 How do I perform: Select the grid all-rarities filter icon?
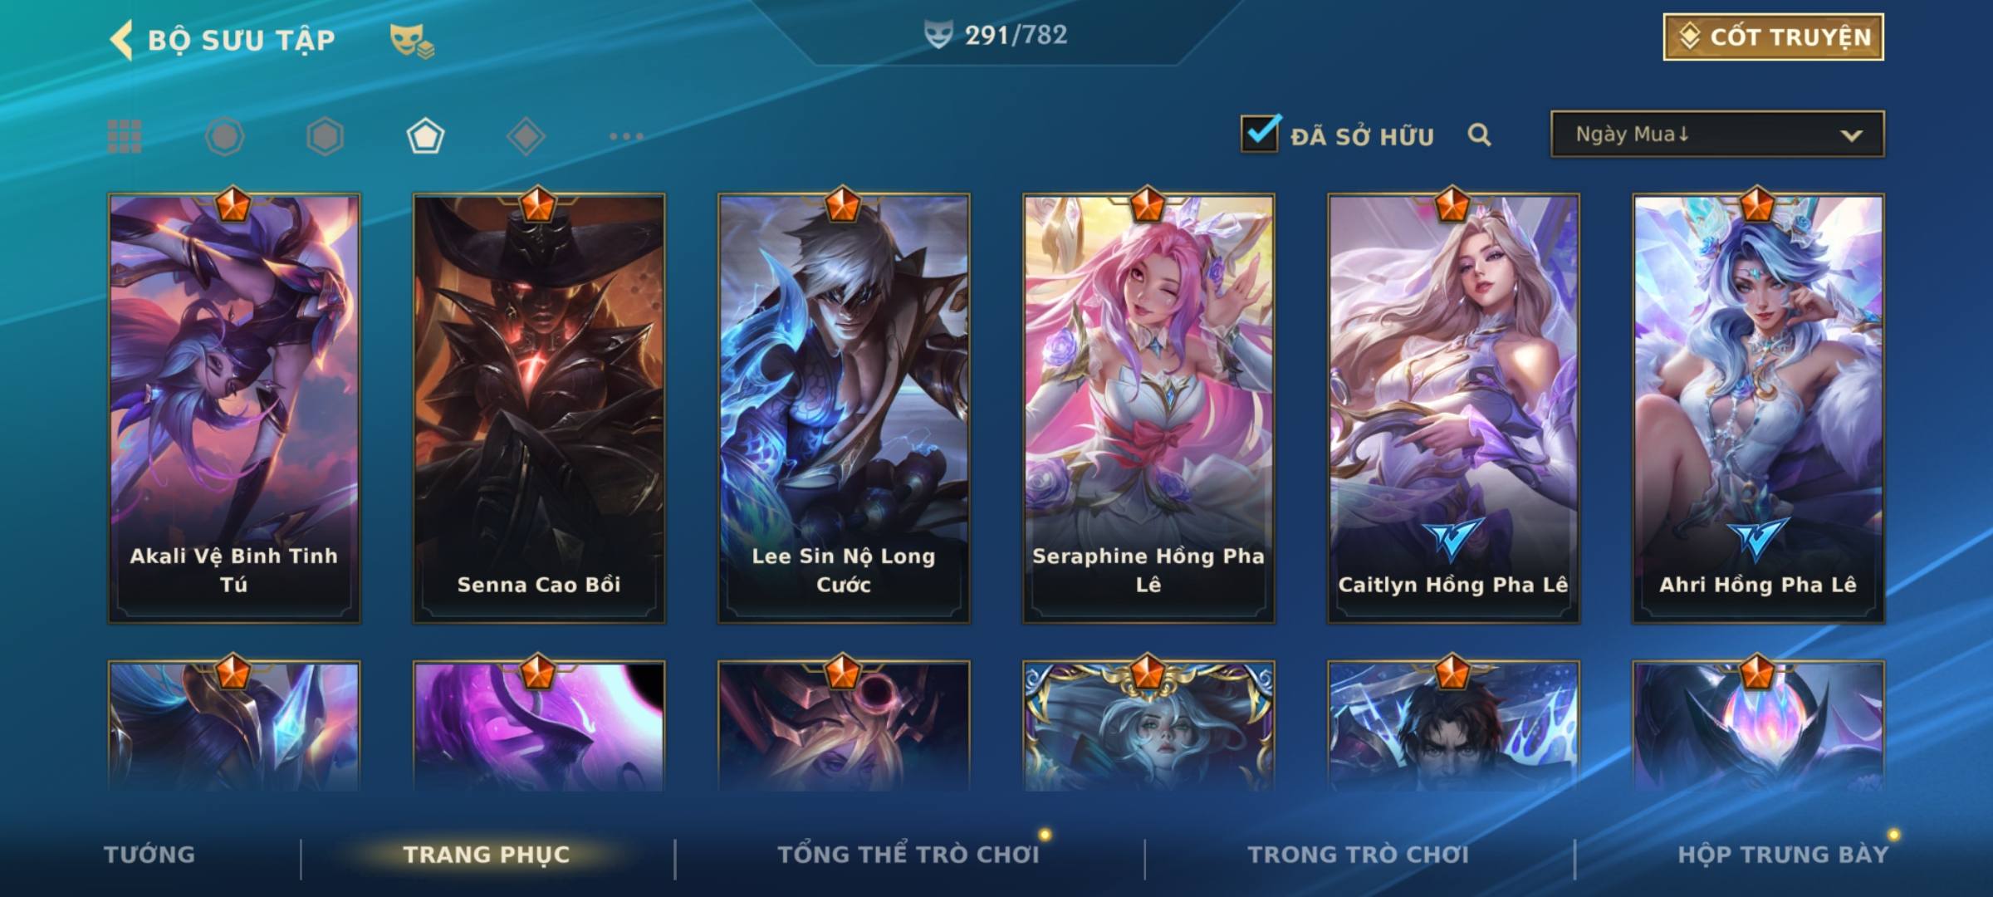(x=125, y=136)
